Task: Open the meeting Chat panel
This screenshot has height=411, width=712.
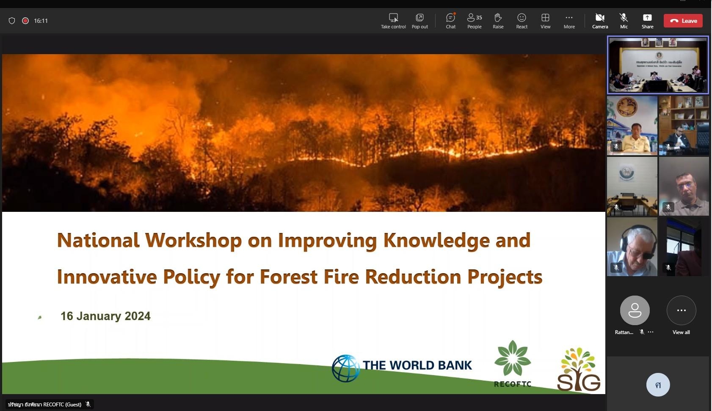Action: (450, 18)
